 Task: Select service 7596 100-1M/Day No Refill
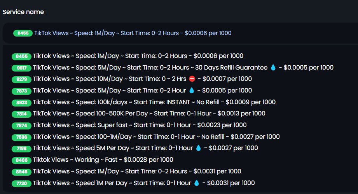coord(146,137)
